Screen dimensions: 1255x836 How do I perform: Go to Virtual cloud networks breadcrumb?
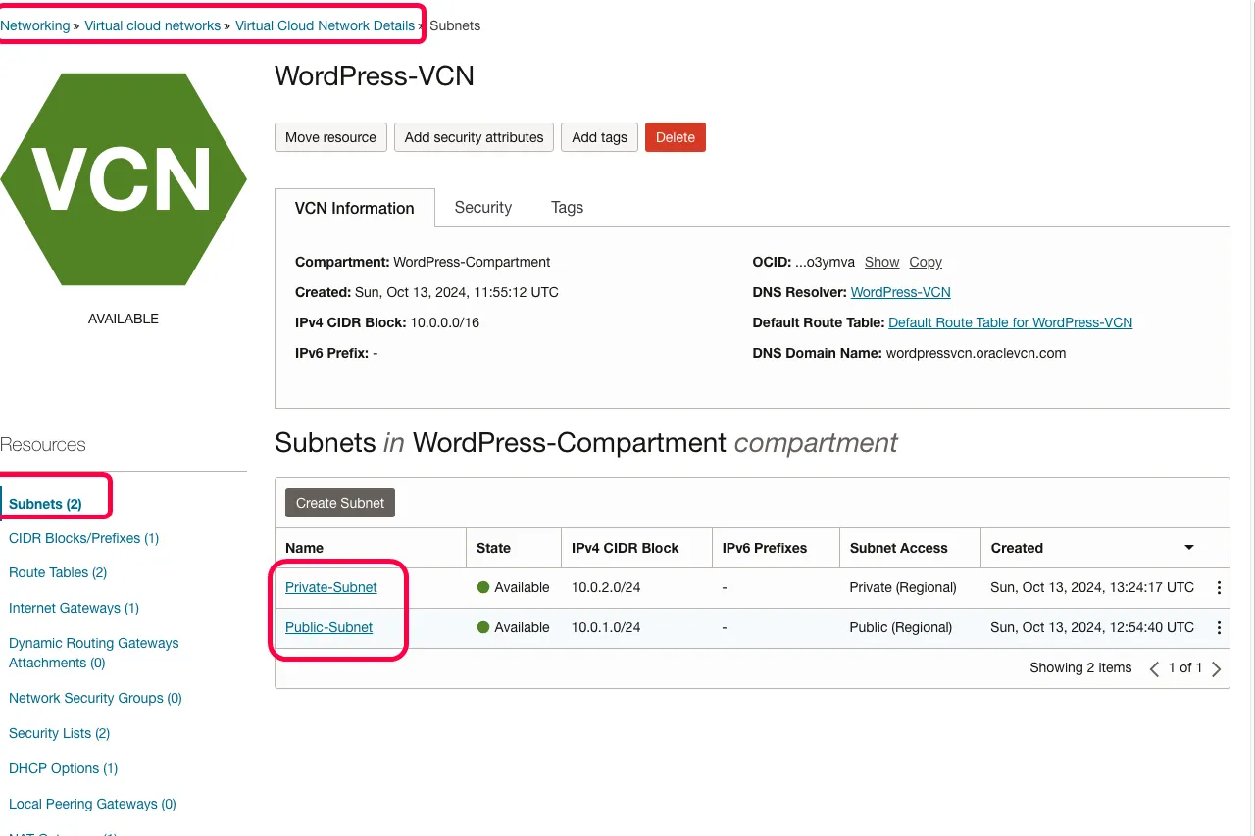[x=152, y=25]
